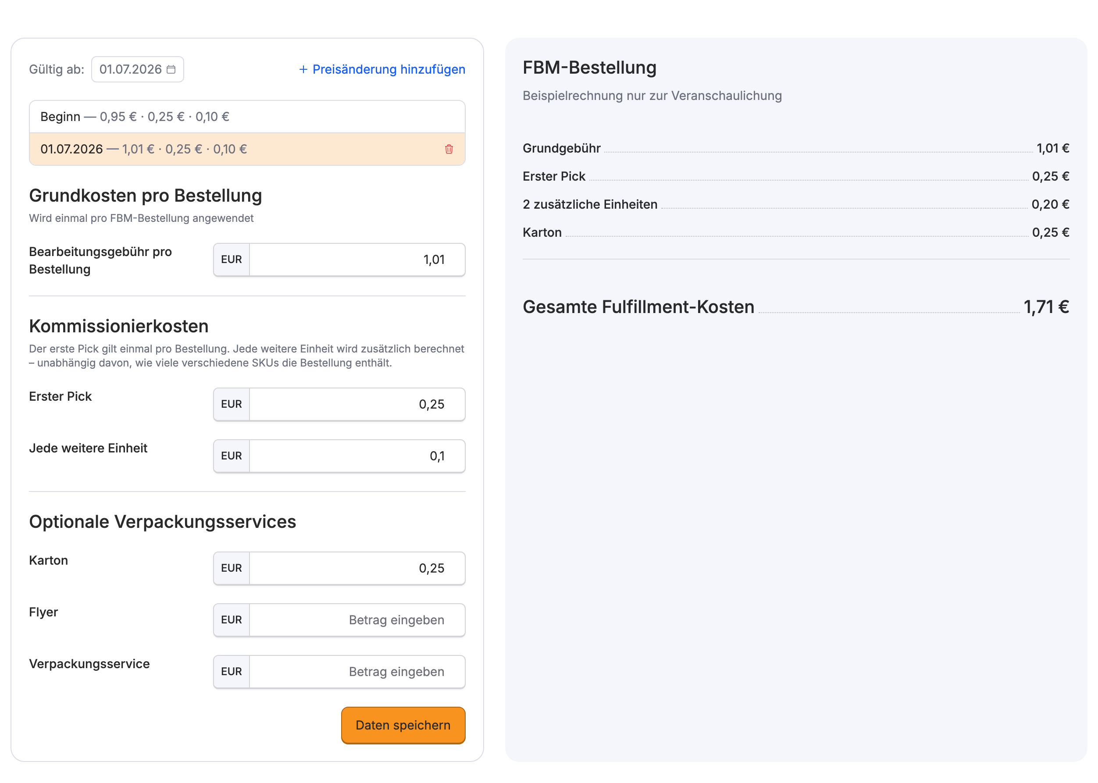Image resolution: width=1098 pixels, height=783 pixels.
Task: Focus the Karton amount field
Action: click(357, 568)
